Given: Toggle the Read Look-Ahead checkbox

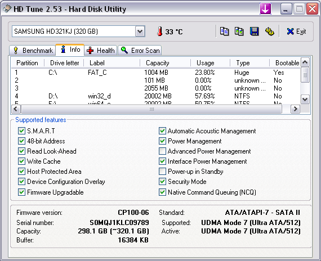Looking at the screenshot, I should [x=21, y=151].
